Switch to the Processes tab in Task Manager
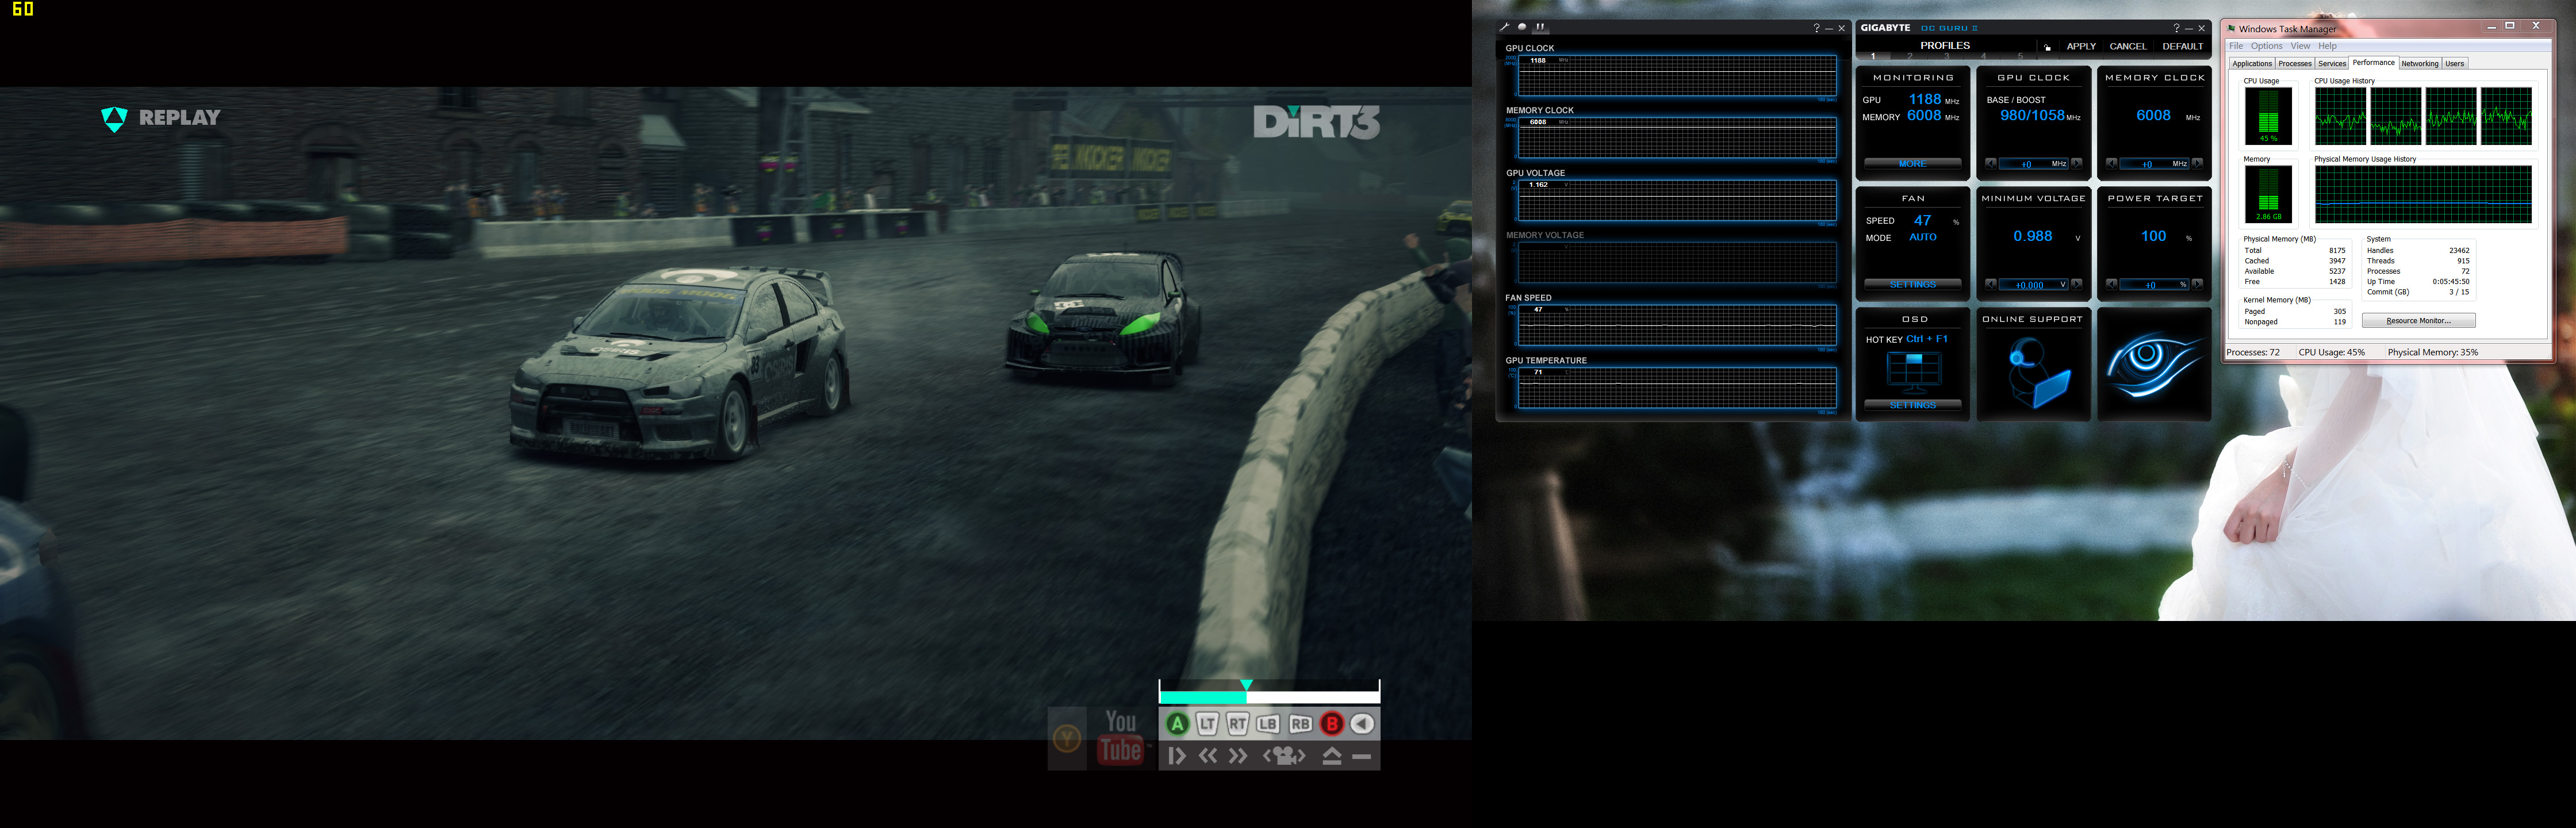 tap(2294, 63)
